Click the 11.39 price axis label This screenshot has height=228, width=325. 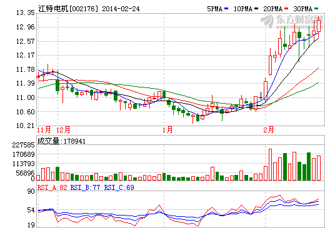click(26, 83)
